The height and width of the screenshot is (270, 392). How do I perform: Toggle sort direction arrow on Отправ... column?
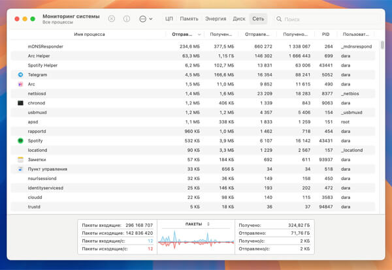click(x=199, y=35)
